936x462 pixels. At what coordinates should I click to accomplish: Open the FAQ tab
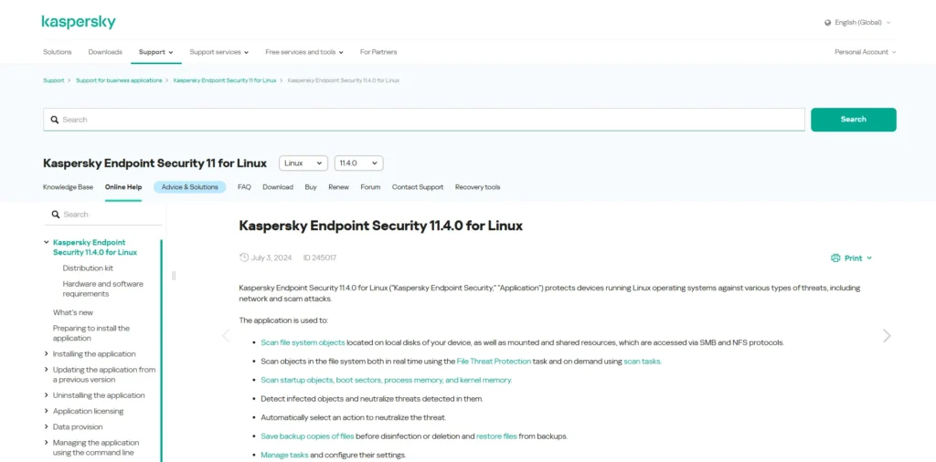click(x=244, y=187)
